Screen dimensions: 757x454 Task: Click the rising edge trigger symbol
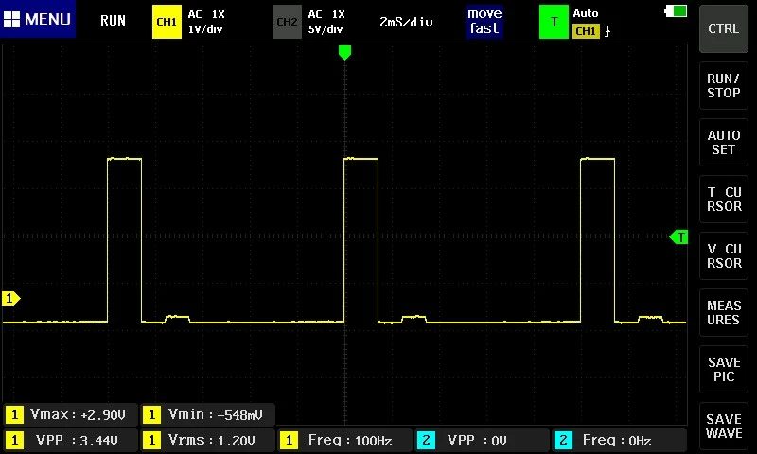point(607,31)
